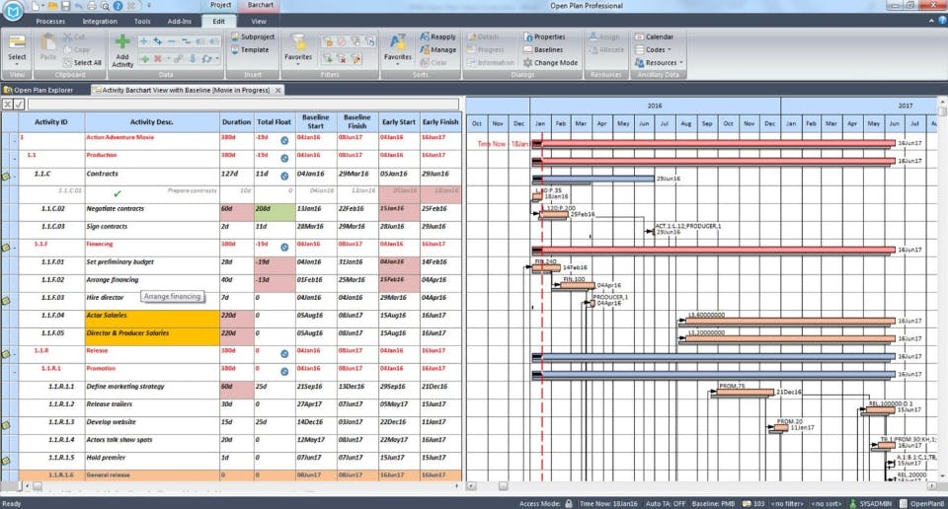Select the Project contextual tab
The image size is (948, 509).
pyautogui.click(x=220, y=5)
